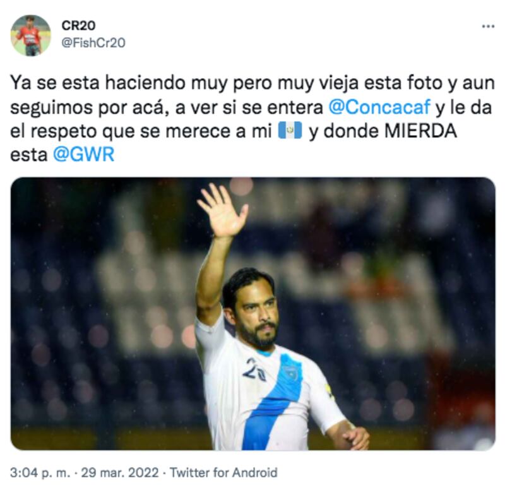This screenshot has width=505, height=490.
Task: Click the word MIERDA in the tweet
Action: pyautogui.click(x=420, y=131)
